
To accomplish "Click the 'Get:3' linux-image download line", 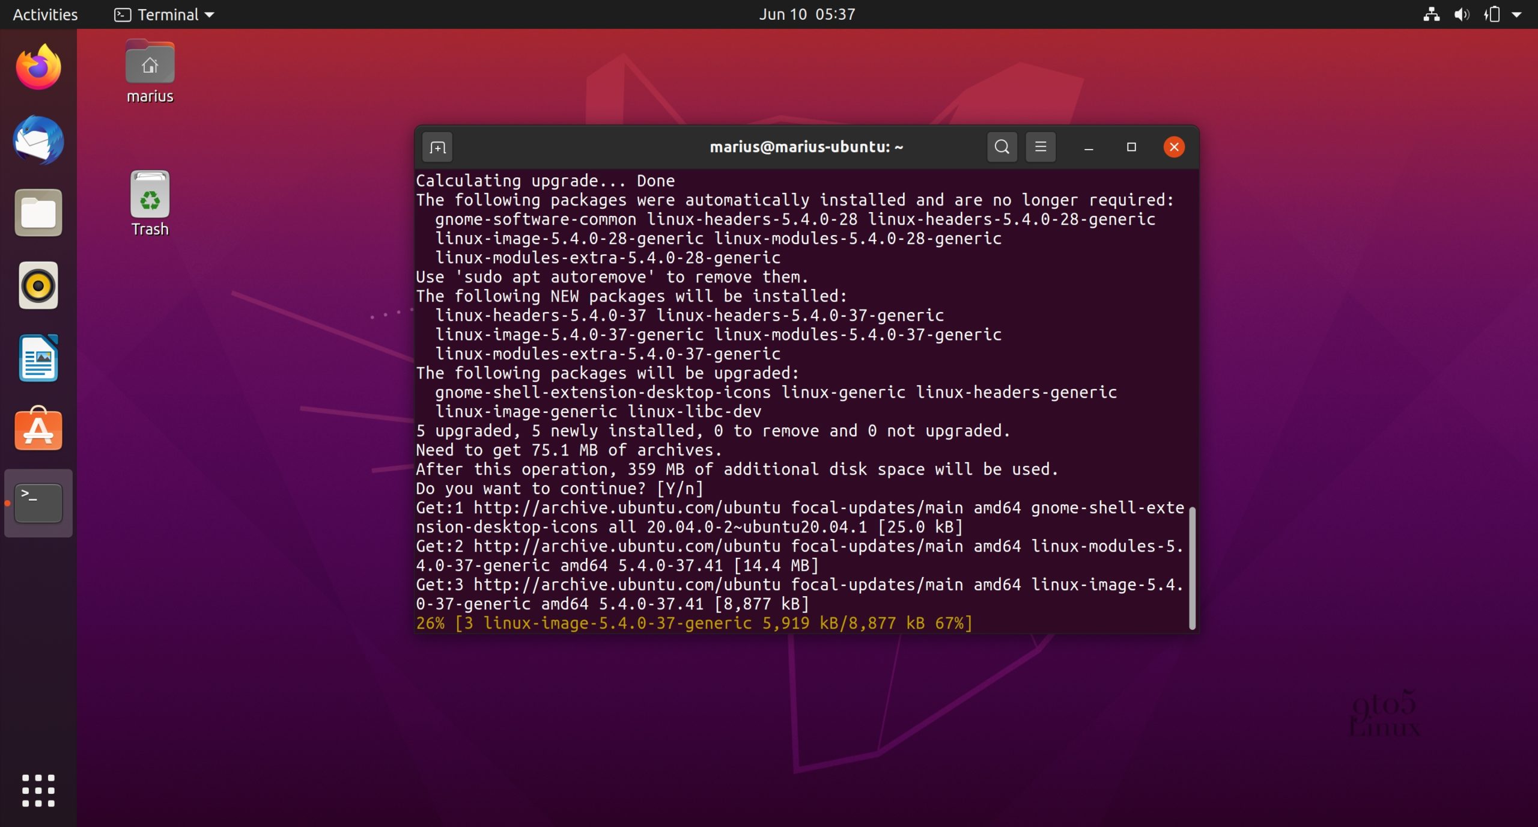I will [800, 594].
